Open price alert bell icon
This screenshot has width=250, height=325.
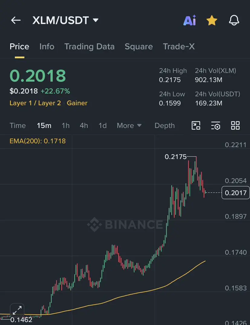[234, 20]
